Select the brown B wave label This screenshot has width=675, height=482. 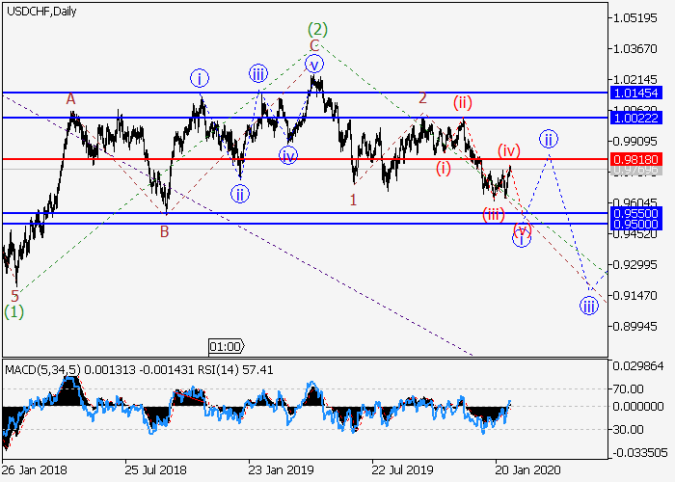[165, 230]
